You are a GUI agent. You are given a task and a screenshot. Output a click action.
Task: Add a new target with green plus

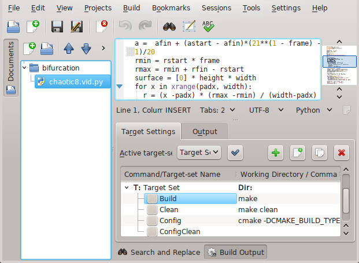coord(276,153)
